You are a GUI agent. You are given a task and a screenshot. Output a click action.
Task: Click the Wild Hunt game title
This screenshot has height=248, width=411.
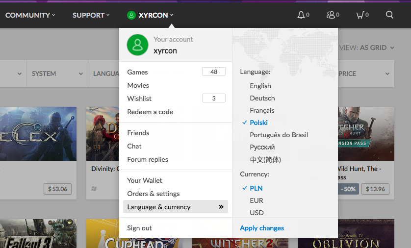click(360, 173)
